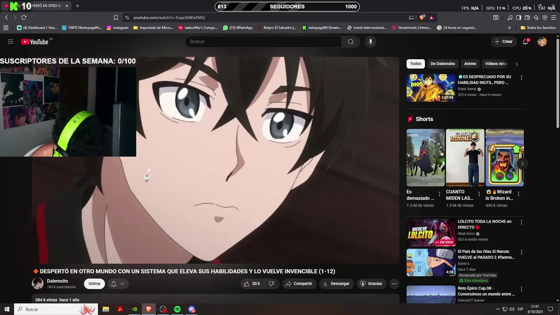Click the page URL in the address bar

pos(169,17)
